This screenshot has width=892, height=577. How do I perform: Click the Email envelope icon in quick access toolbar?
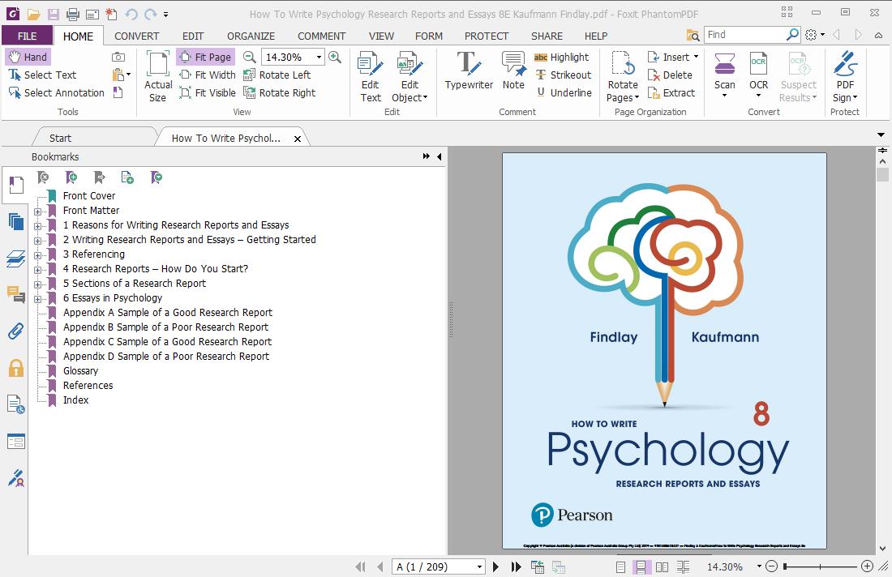[92, 15]
